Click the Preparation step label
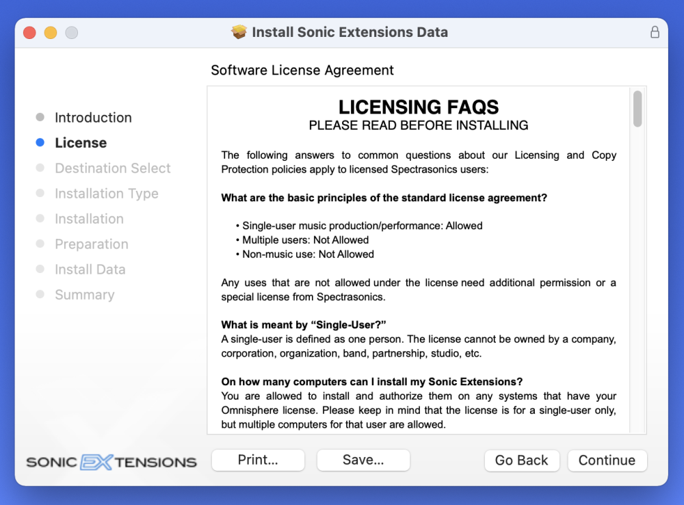 (x=92, y=244)
